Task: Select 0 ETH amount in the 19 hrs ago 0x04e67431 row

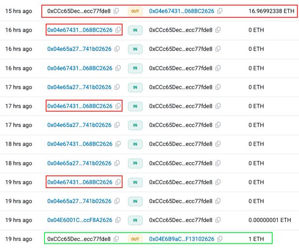Action: pos(256,182)
